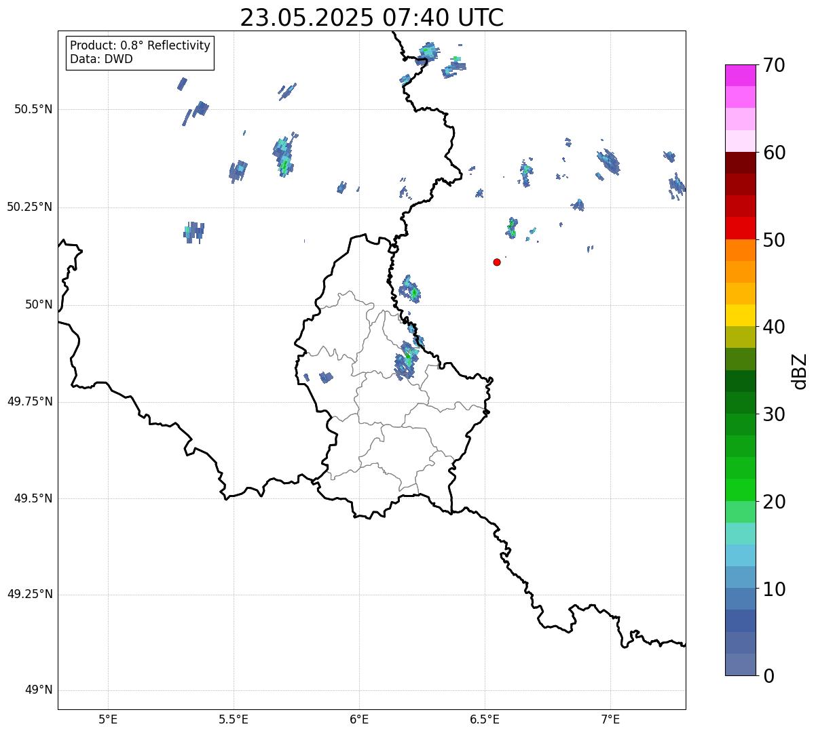Click the colorbar tick label 60
Viewport: 816px width, 733px height.
click(774, 153)
